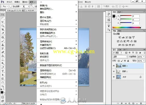
Task: Select the Spot Healing Brush tool
Action: 3,37
